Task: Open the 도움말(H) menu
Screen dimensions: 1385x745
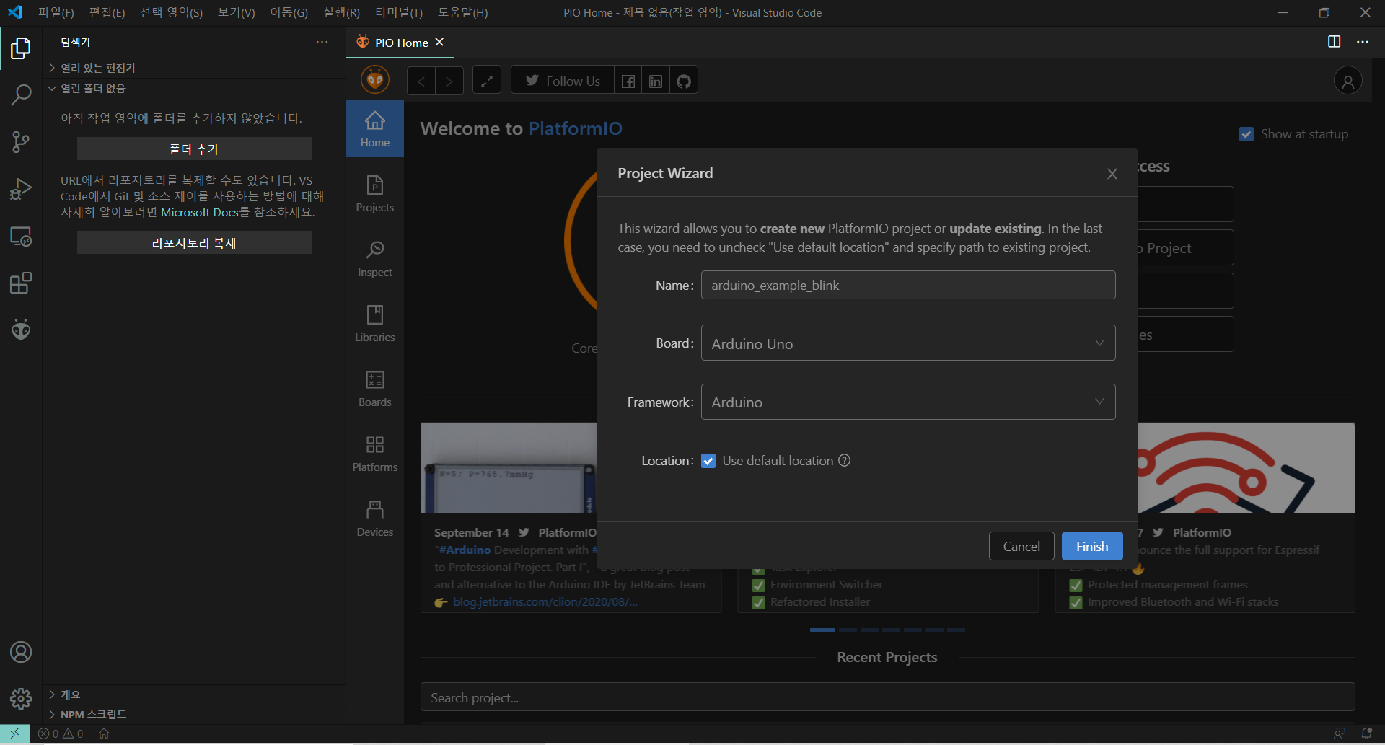Action: click(462, 12)
